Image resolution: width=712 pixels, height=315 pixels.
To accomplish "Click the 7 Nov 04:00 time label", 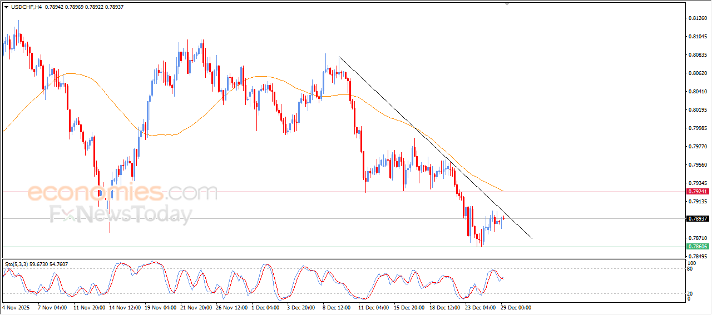I will tap(52, 307).
